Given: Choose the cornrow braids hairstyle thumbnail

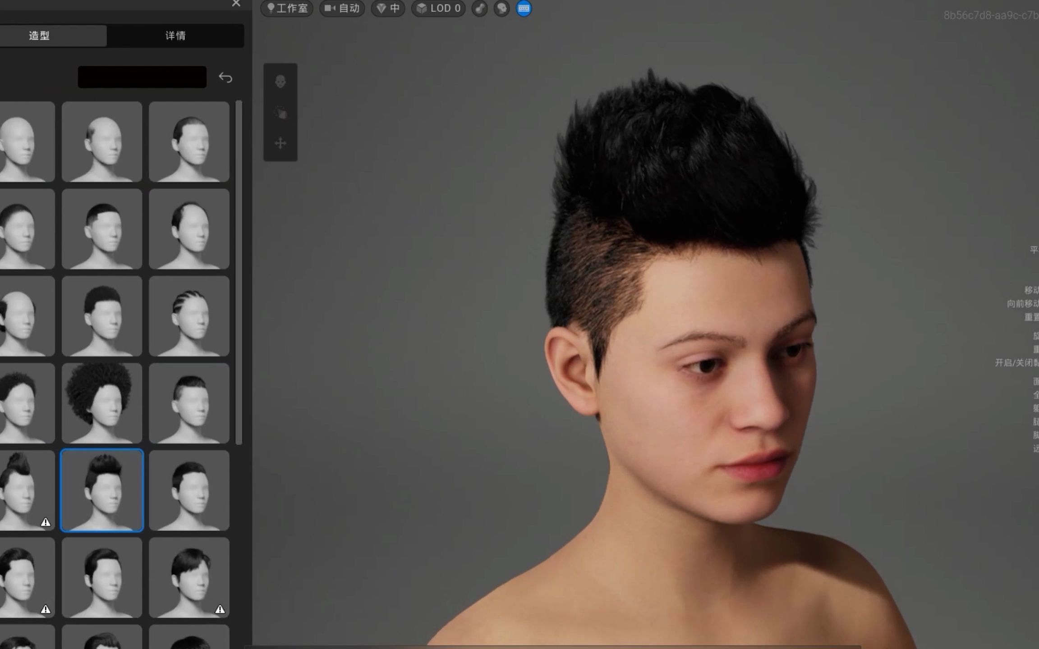Looking at the screenshot, I should [x=189, y=316].
